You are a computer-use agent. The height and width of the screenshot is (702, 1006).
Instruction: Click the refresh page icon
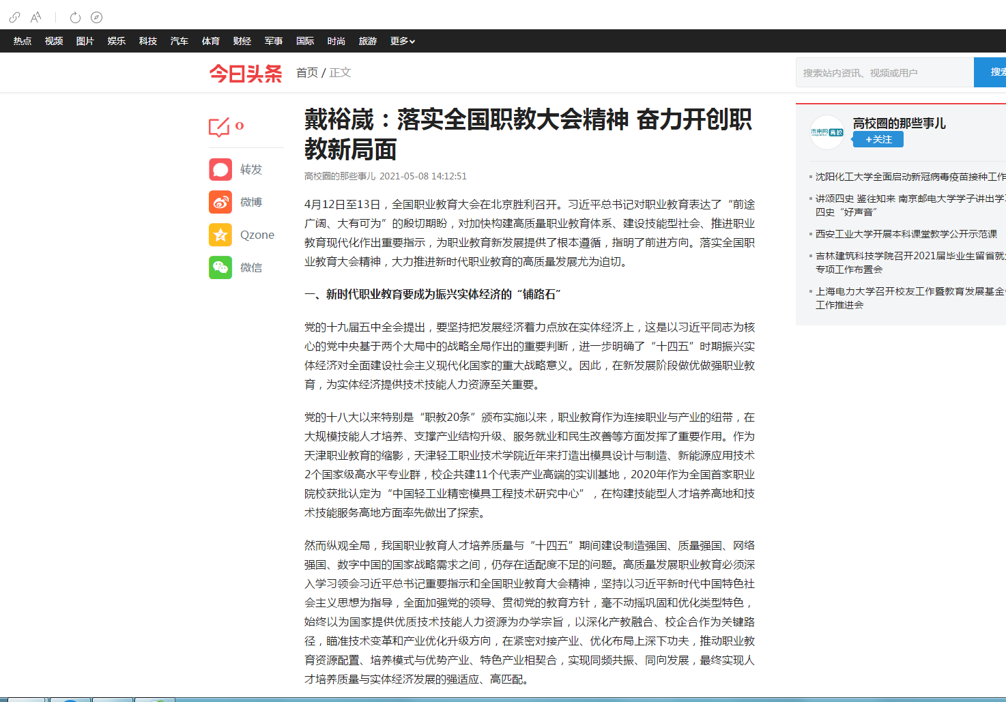point(75,17)
